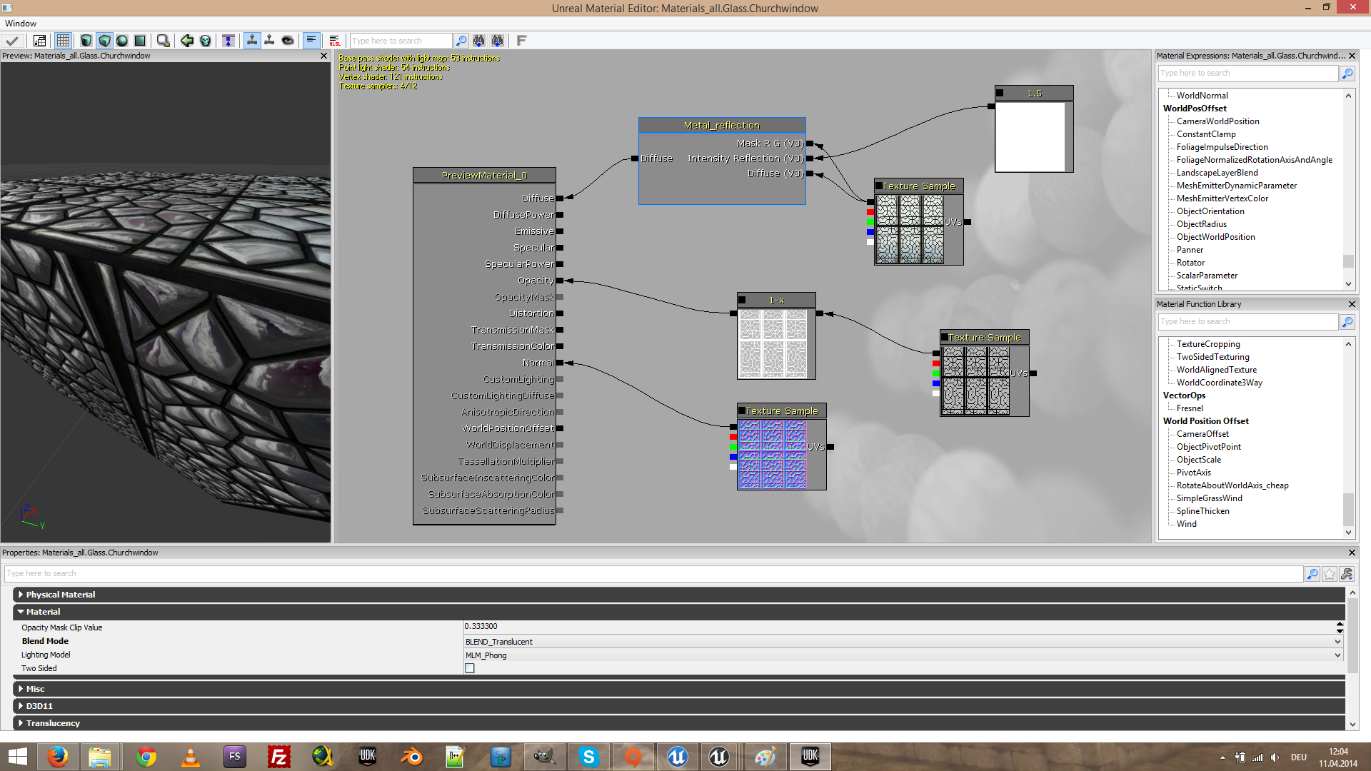Expand the D3D11 section

(x=21, y=706)
